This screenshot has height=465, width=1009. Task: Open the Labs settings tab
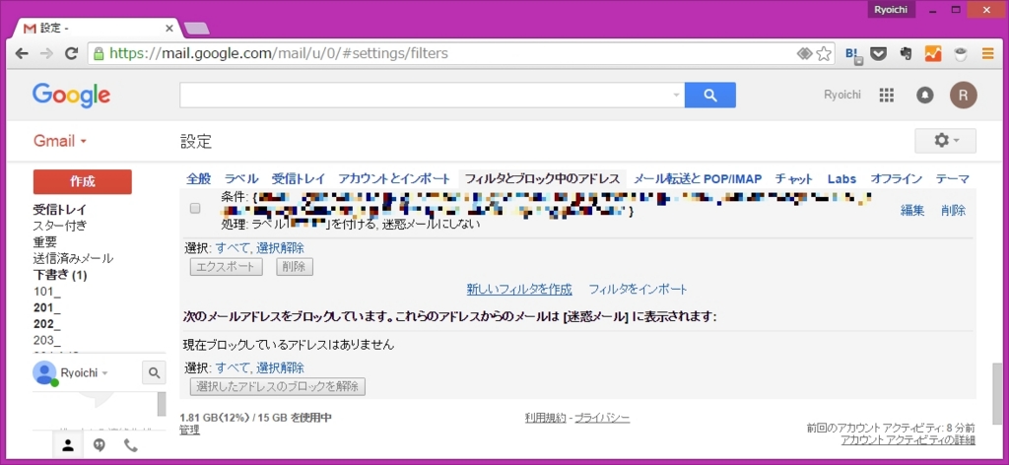(x=841, y=178)
